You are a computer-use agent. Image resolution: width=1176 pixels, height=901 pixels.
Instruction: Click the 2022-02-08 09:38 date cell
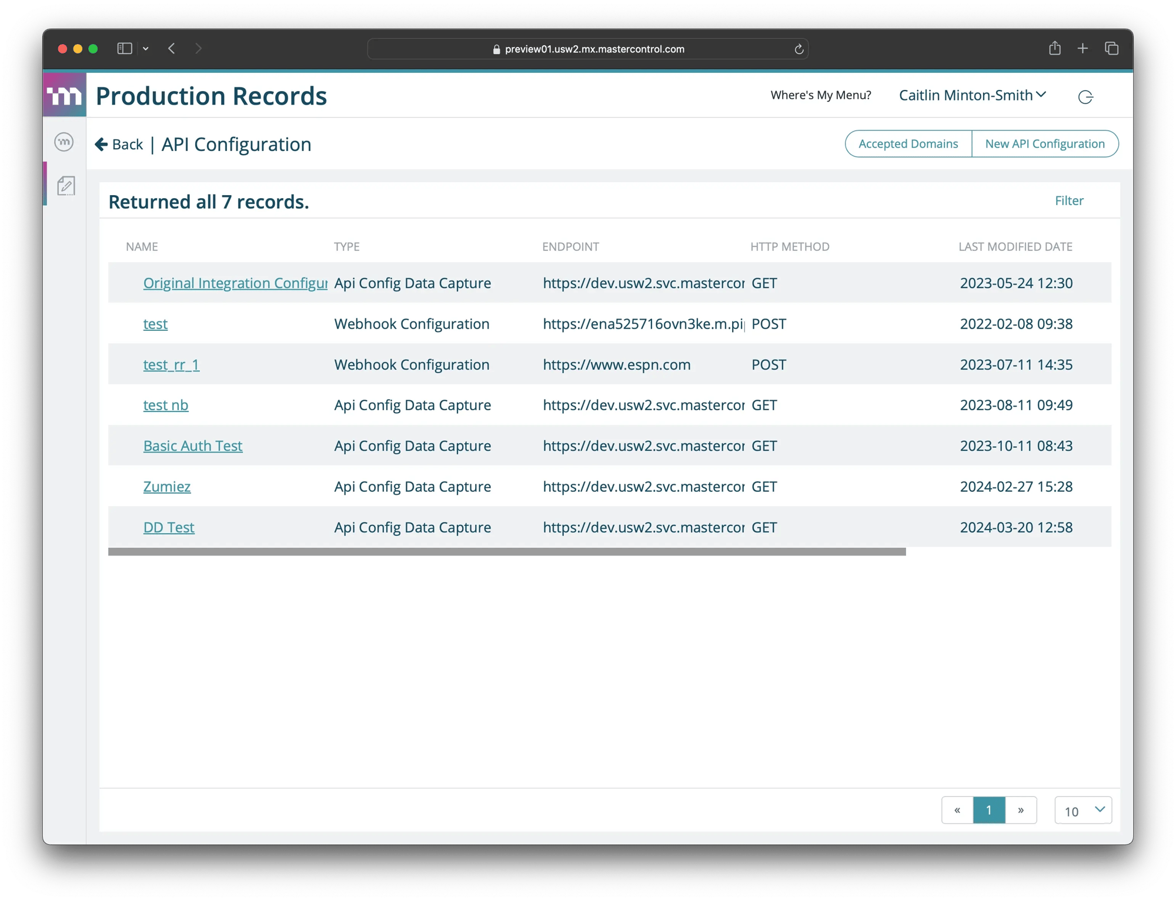point(1016,323)
